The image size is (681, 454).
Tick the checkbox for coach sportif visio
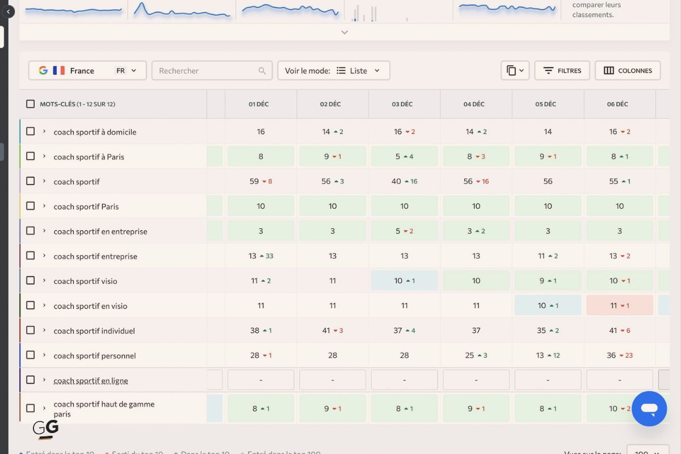[x=31, y=280]
